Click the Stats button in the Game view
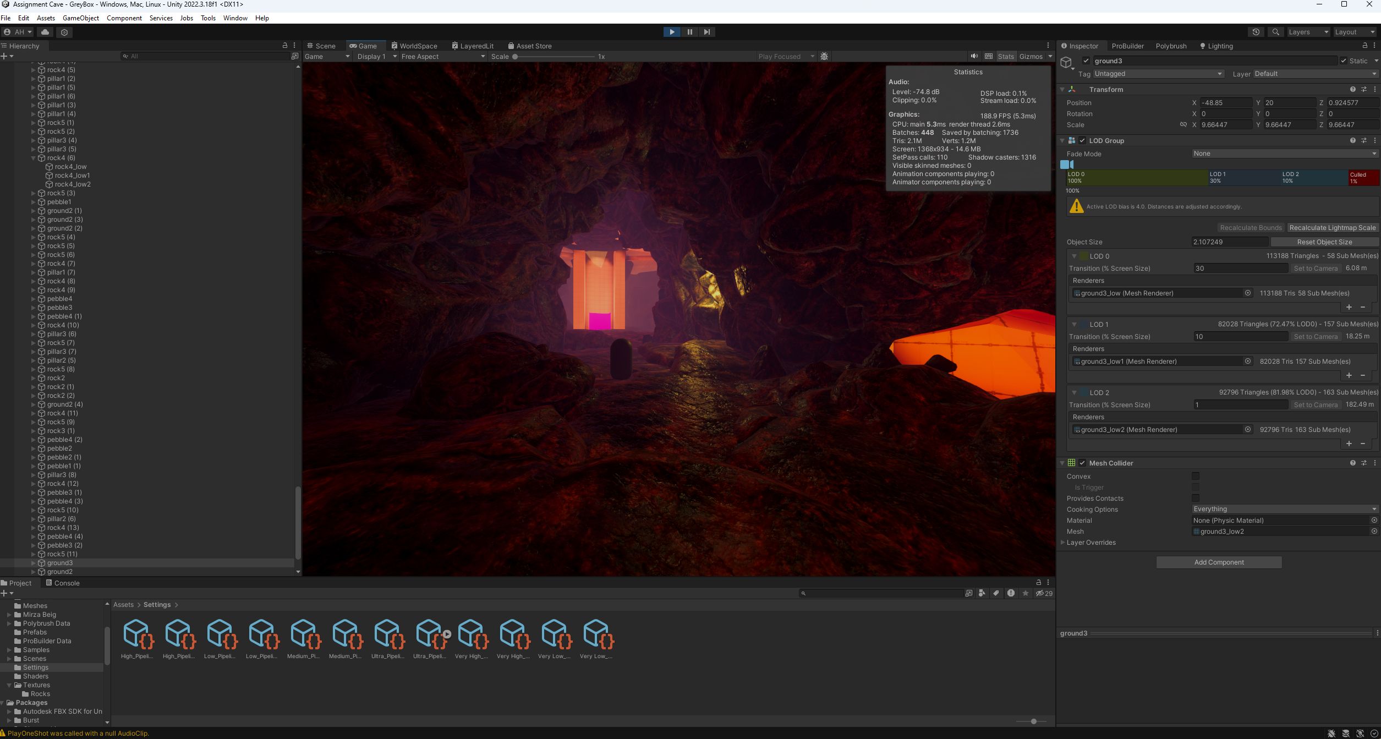Image resolution: width=1381 pixels, height=739 pixels. click(1006, 56)
